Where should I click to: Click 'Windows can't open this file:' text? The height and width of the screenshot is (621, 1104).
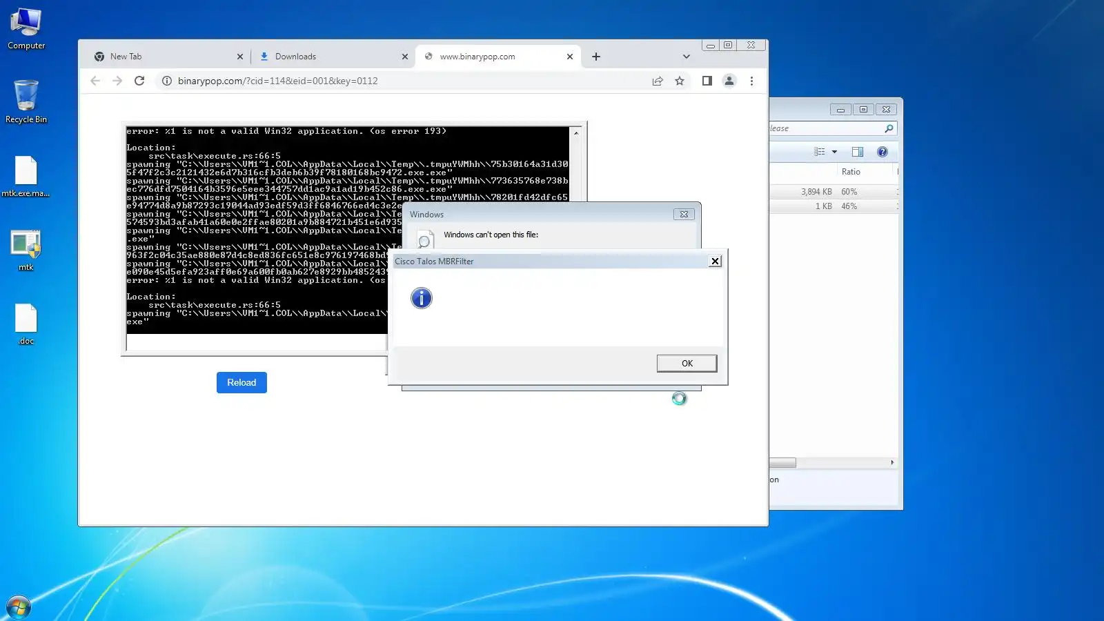coord(491,235)
